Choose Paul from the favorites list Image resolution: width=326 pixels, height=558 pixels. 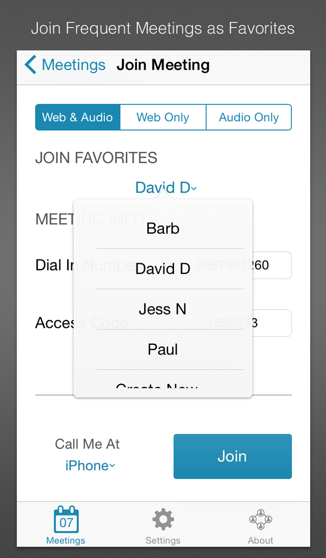[163, 349]
